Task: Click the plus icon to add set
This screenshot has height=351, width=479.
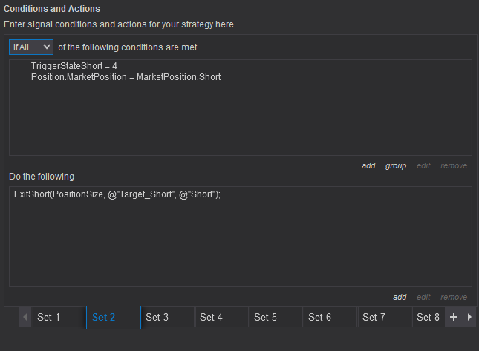Action: click(453, 317)
